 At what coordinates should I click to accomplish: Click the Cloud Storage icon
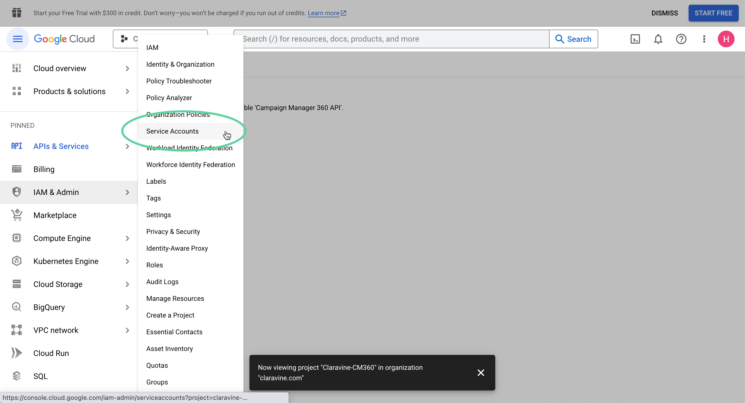17,284
